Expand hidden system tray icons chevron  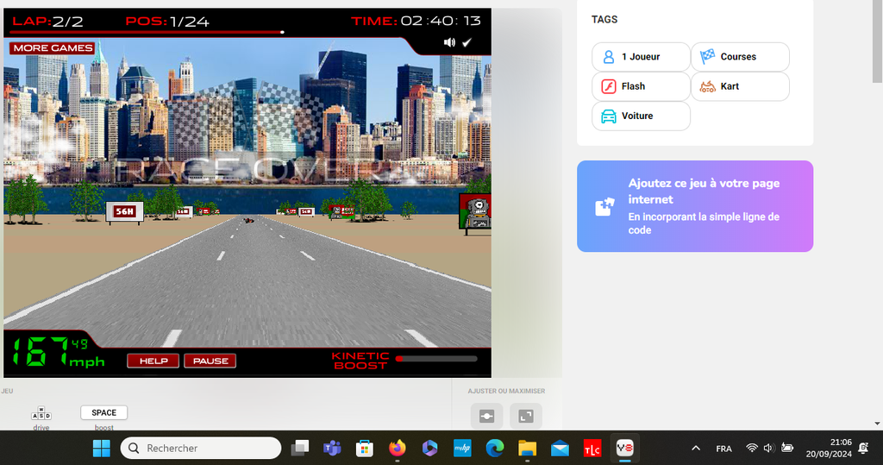click(695, 449)
